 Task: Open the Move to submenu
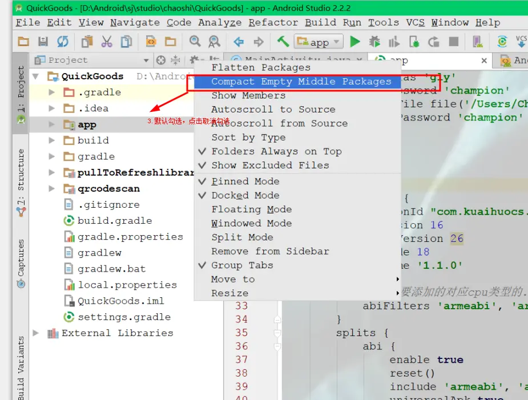[x=297, y=279]
